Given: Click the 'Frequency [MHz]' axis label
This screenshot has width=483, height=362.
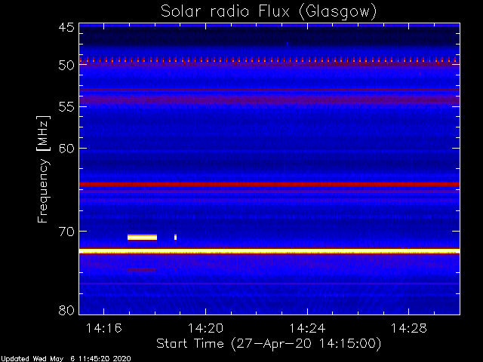Looking at the screenshot, I should point(43,169).
